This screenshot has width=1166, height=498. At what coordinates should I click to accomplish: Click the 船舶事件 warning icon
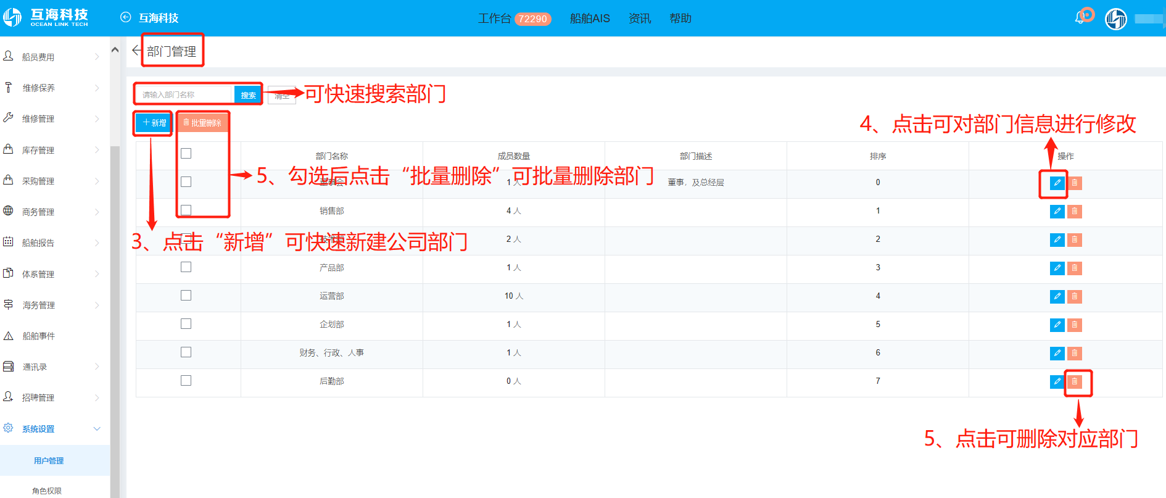click(9, 336)
